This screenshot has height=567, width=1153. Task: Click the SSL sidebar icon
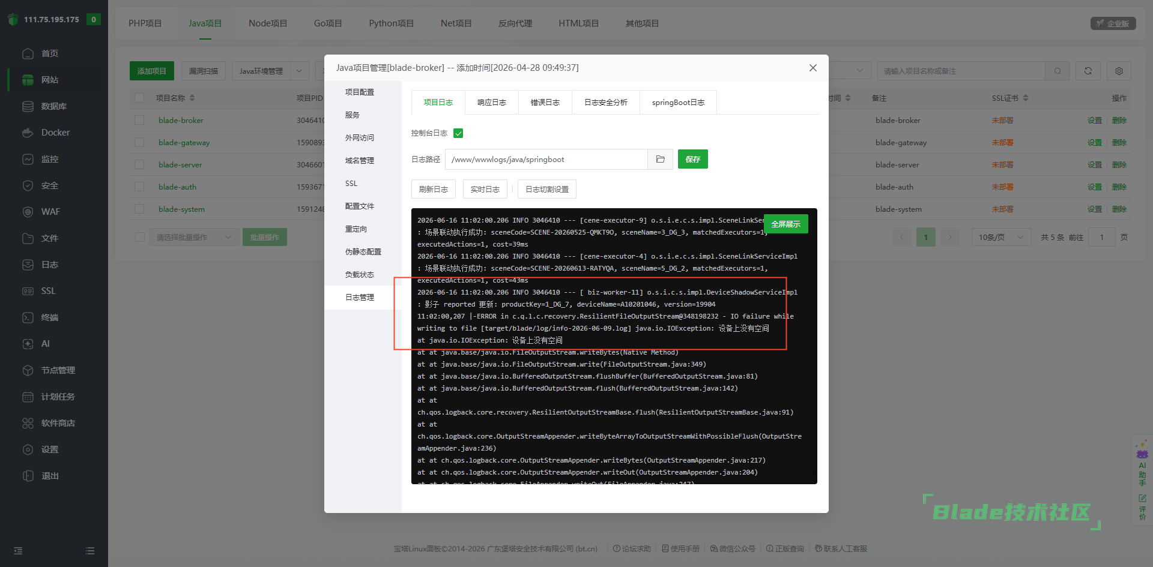coord(28,291)
